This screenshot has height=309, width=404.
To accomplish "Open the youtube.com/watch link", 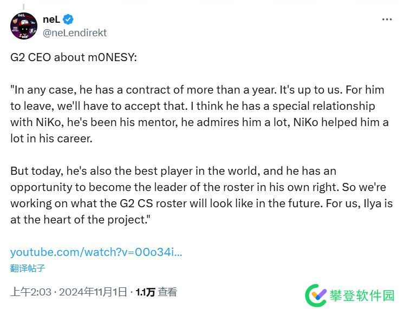I will click(x=96, y=252).
